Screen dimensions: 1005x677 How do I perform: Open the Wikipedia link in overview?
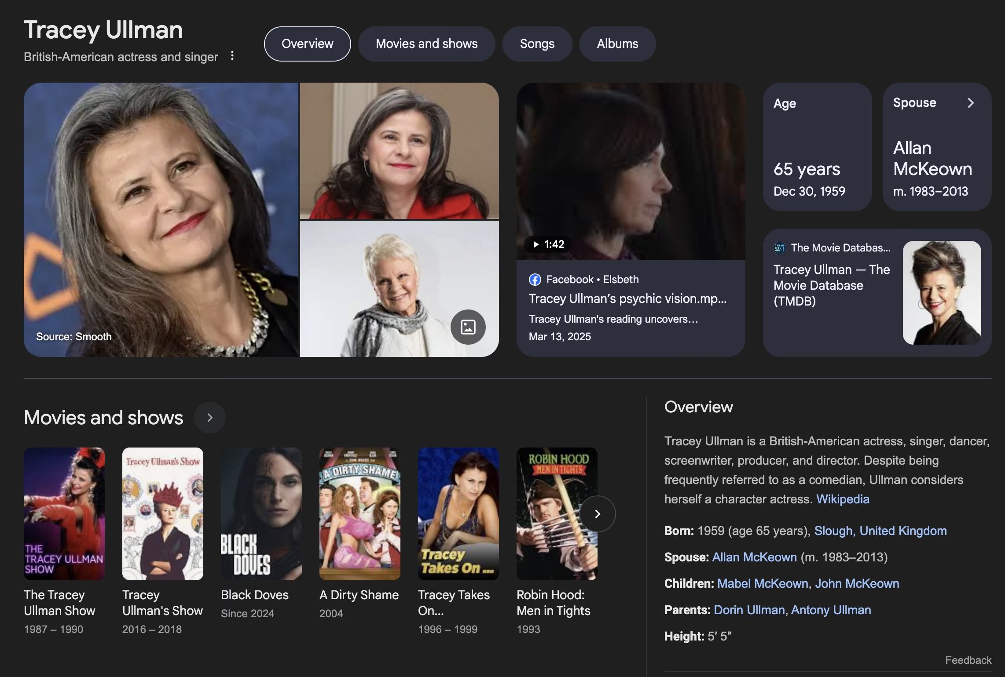pos(843,499)
